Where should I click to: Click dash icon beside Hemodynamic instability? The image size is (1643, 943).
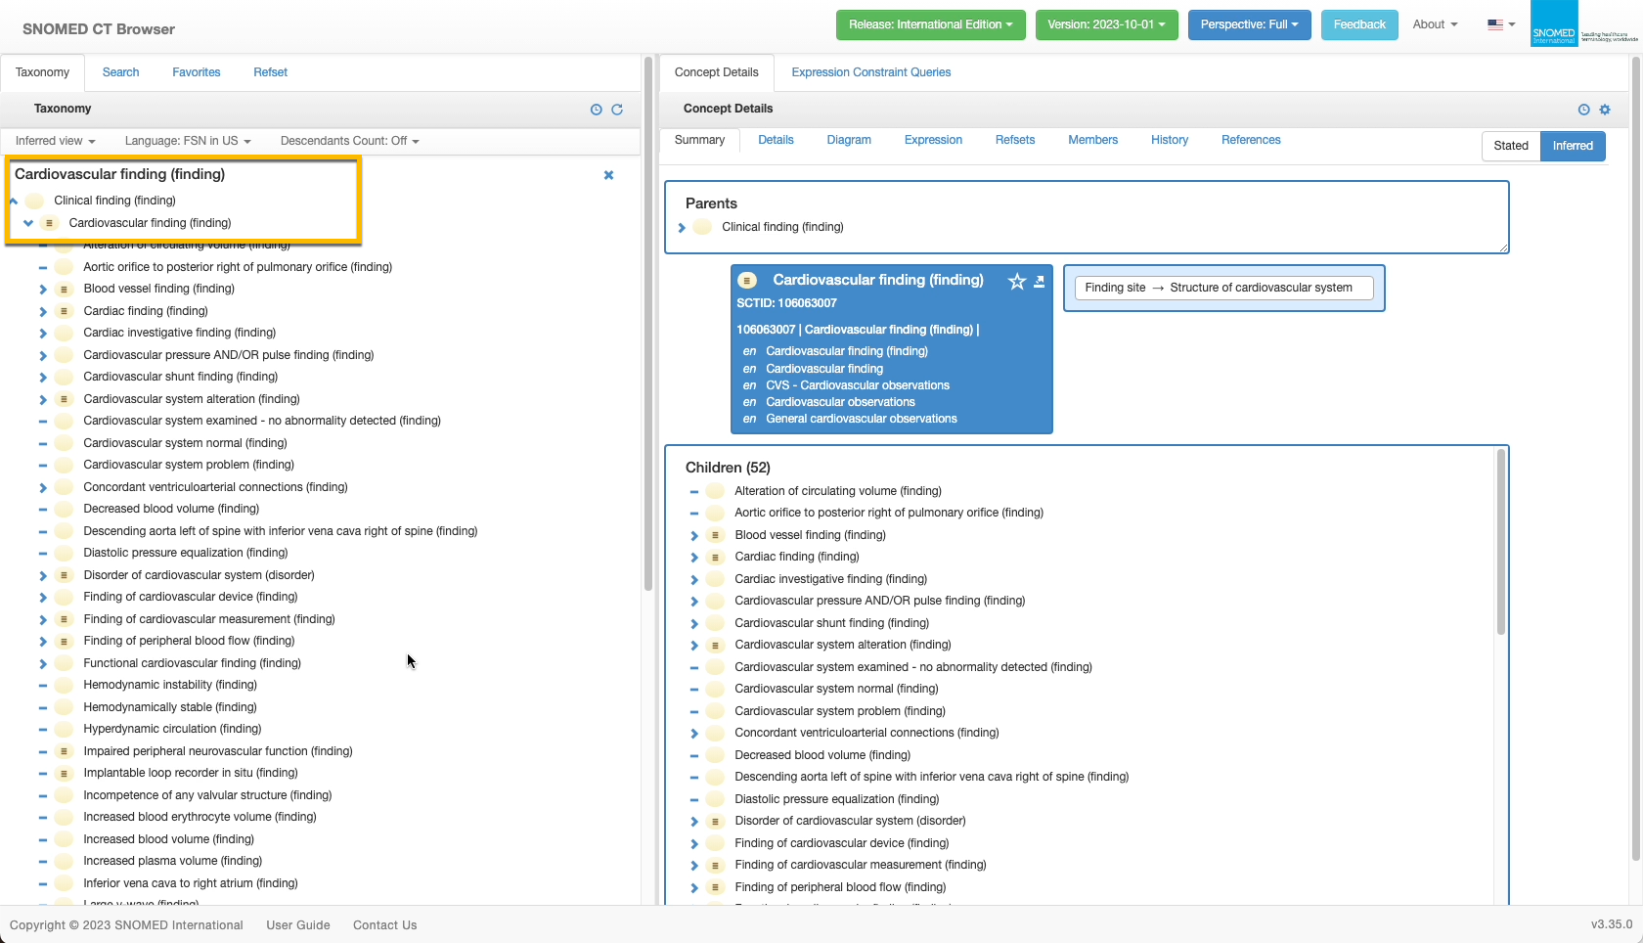[x=42, y=685]
